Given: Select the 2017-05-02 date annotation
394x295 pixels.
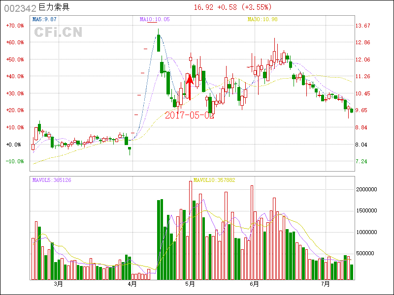Looking at the screenshot, I should coord(190,116).
